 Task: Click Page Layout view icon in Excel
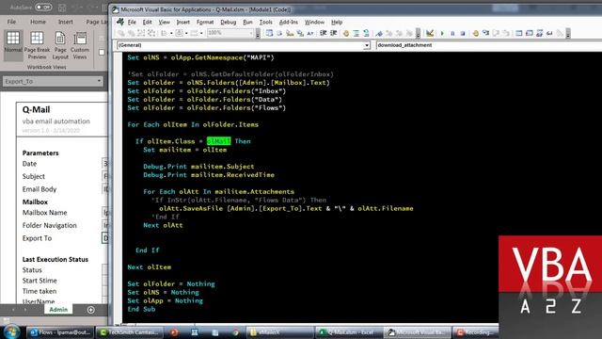click(x=60, y=45)
